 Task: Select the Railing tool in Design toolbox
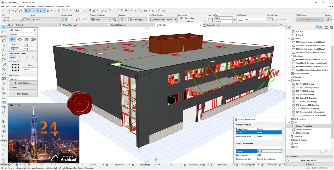click(4, 74)
